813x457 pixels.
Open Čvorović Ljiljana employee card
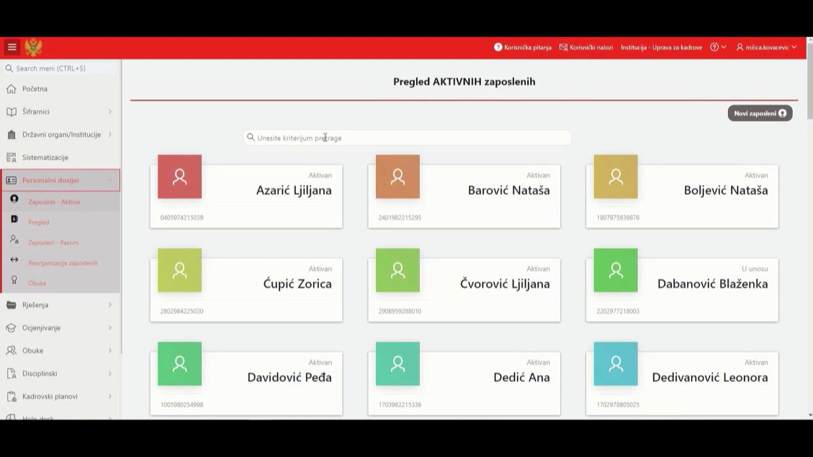464,289
